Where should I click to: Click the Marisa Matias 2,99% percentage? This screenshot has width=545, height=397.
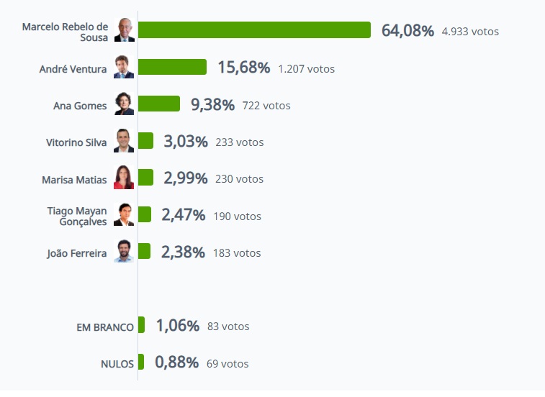[186, 178]
